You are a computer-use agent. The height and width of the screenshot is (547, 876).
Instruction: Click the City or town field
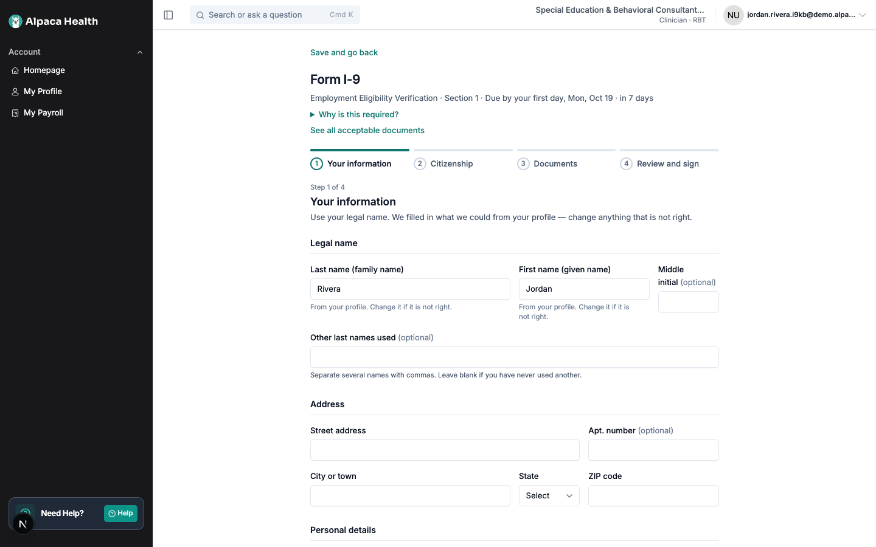click(x=410, y=496)
